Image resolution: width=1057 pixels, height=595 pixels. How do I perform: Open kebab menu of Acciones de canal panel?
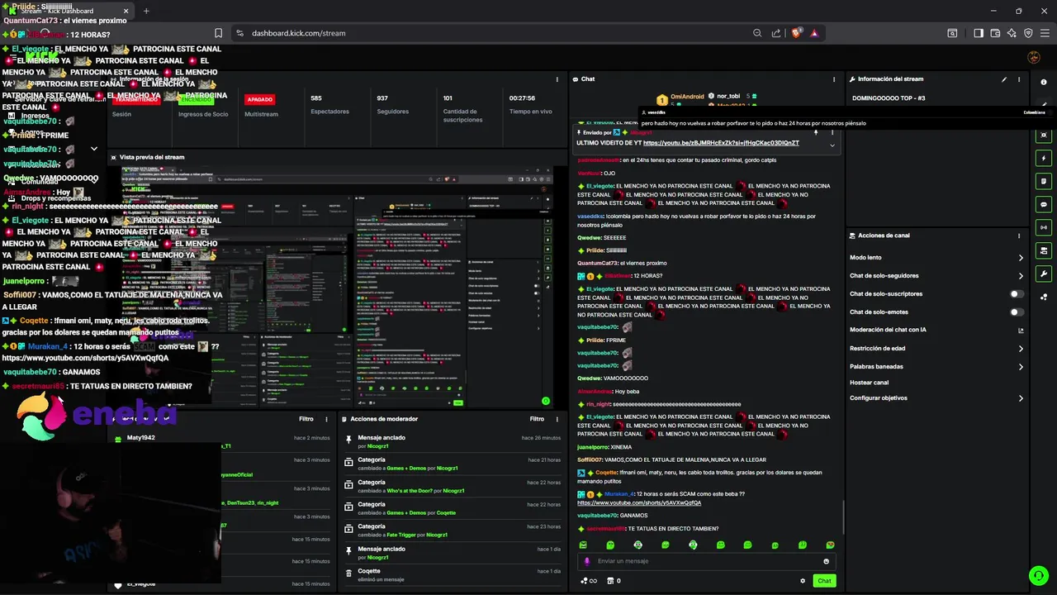[1019, 236]
